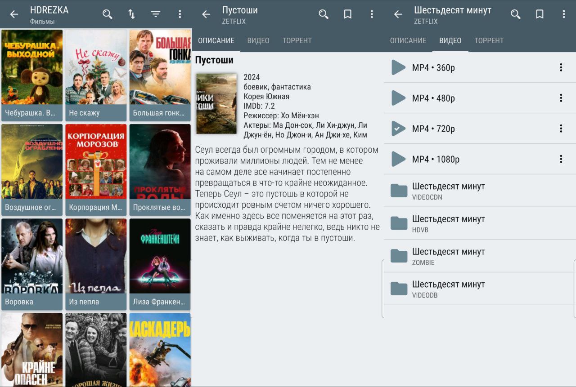576x387 pixels.
Task: Tap the search icon in HDREZKA header
Action: tap(107, 14)
